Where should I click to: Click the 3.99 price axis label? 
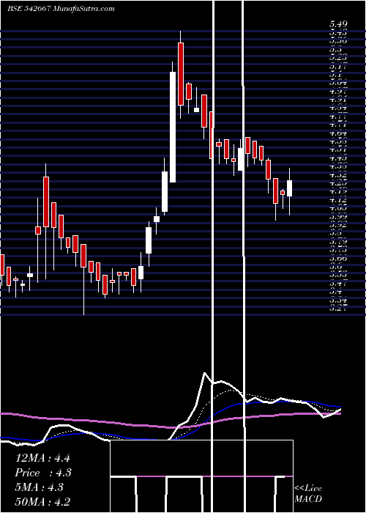338,217
